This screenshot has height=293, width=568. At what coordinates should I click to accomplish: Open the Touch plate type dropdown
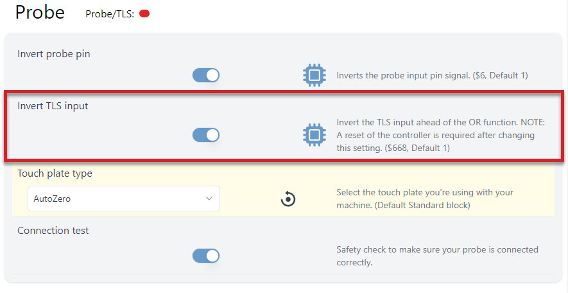[x=124, y=199]
